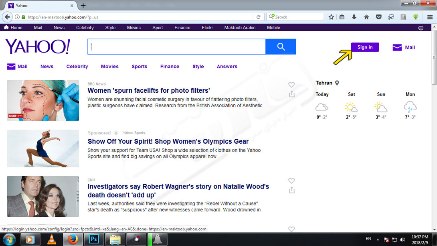This screenshot has width=437, height=246.
Task: Bookmark this page with the star icon
Action: point(331,17)
